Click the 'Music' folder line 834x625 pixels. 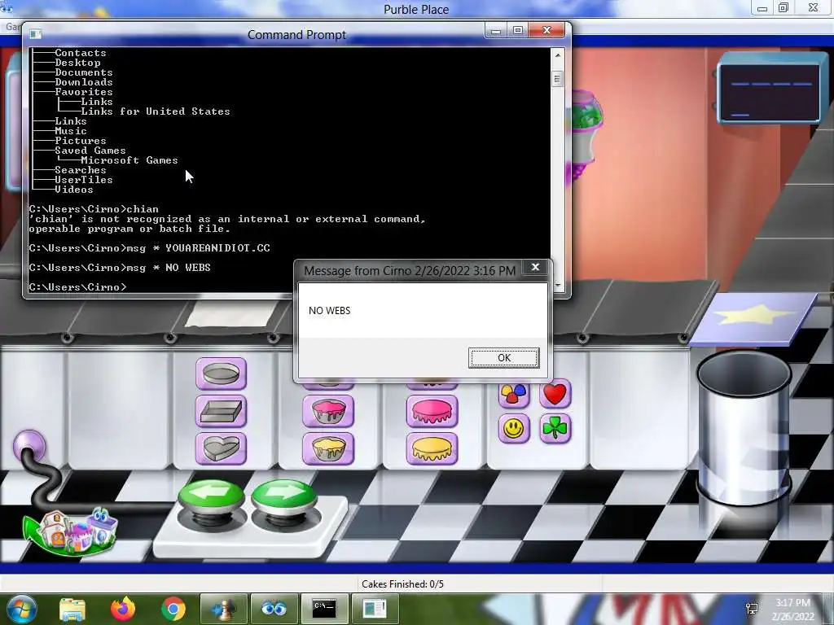coord(71,131)
